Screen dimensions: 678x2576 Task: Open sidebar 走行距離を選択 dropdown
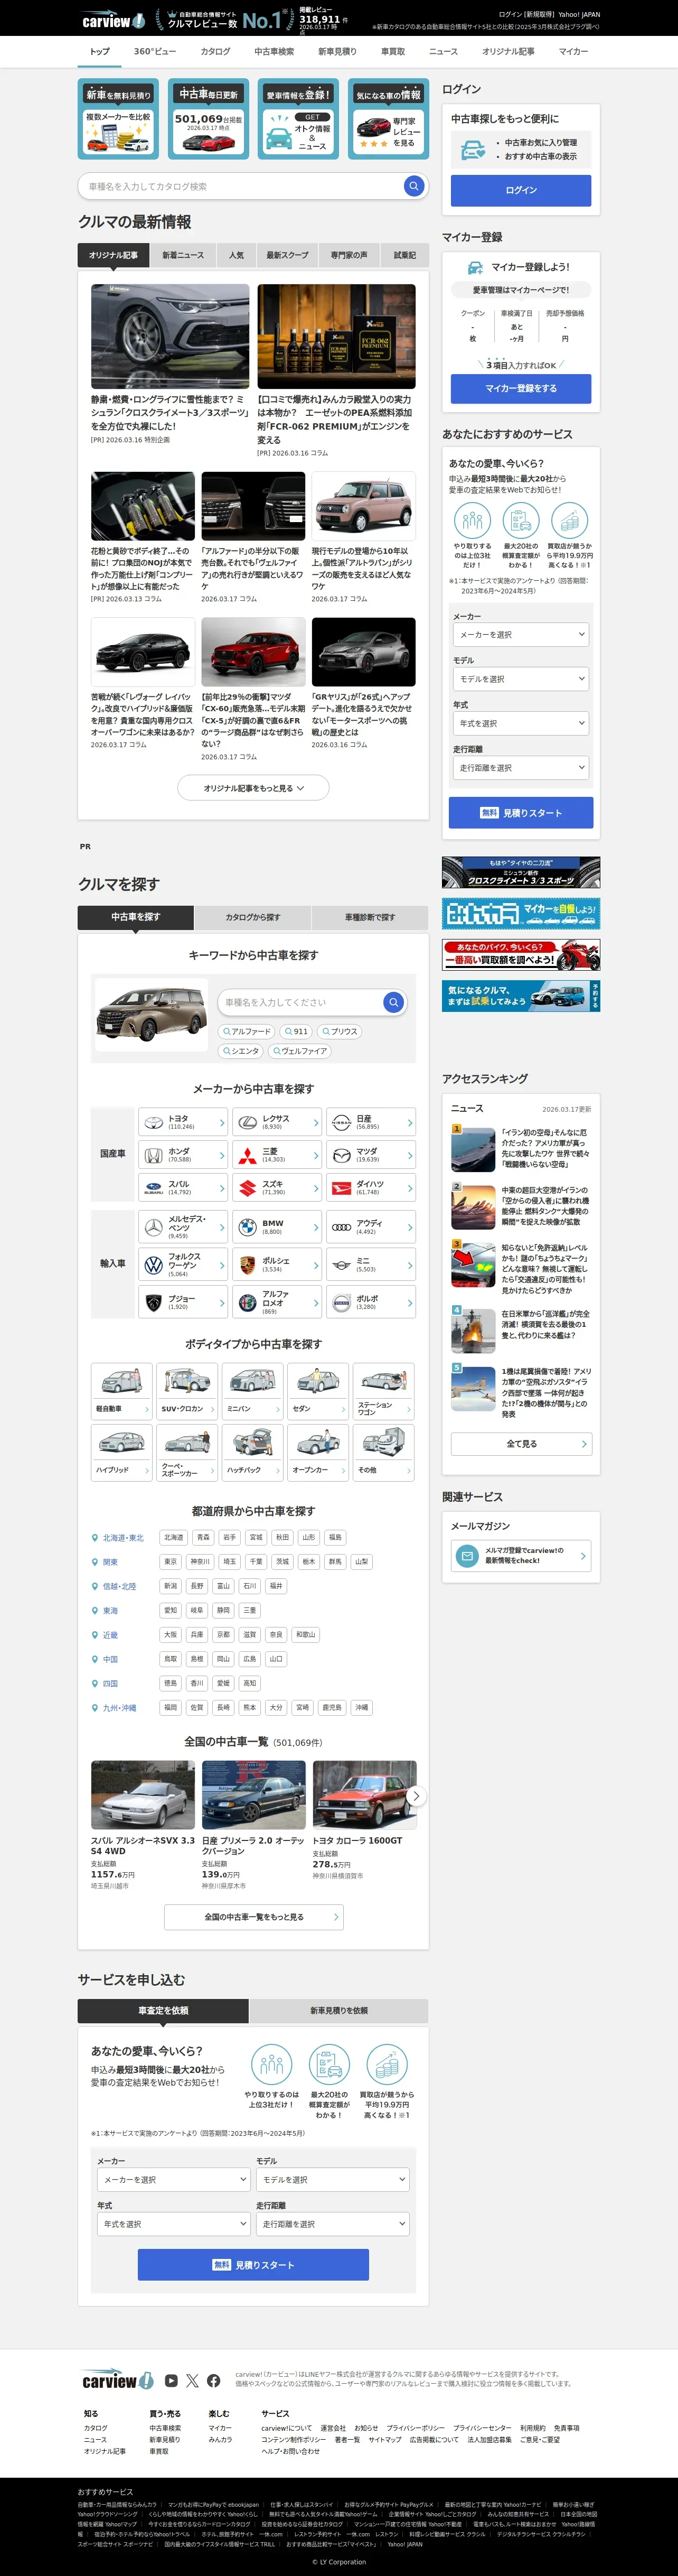click(520, 768)
